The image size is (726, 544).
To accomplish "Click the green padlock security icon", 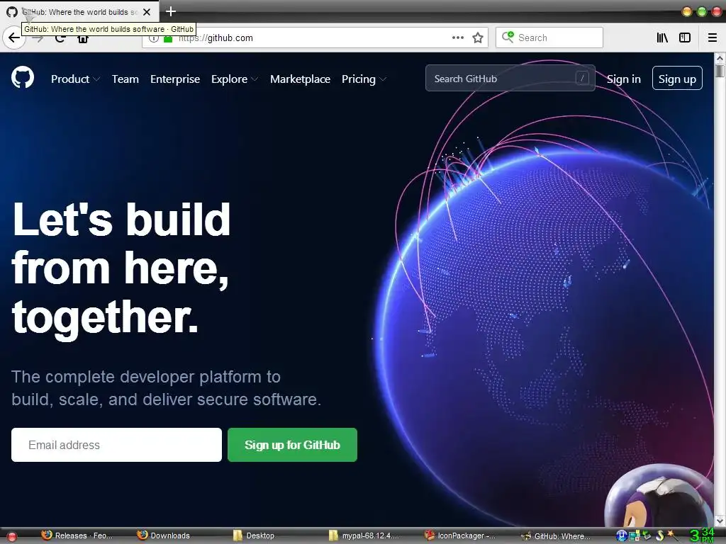I will (168, 38).
